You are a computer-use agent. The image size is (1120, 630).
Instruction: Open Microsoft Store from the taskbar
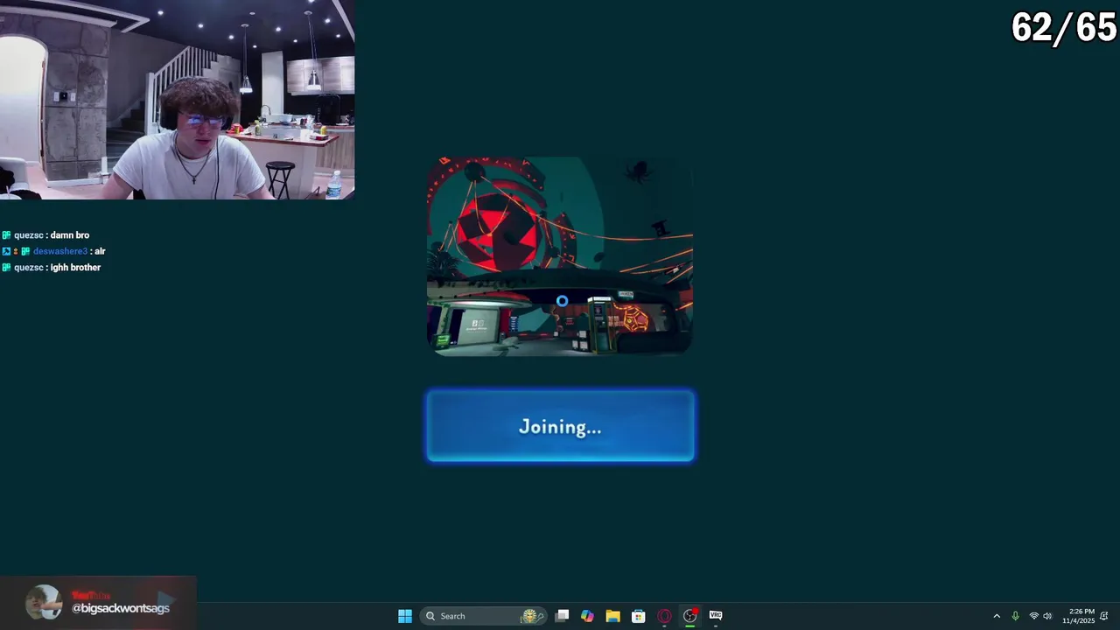(639, 616)
